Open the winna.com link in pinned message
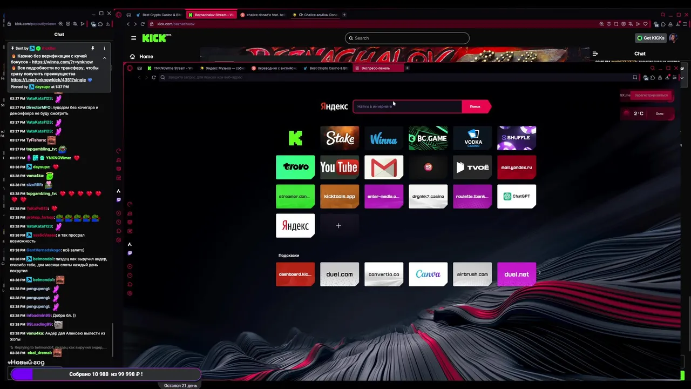The image size is (691, 389). click(62, 62)
